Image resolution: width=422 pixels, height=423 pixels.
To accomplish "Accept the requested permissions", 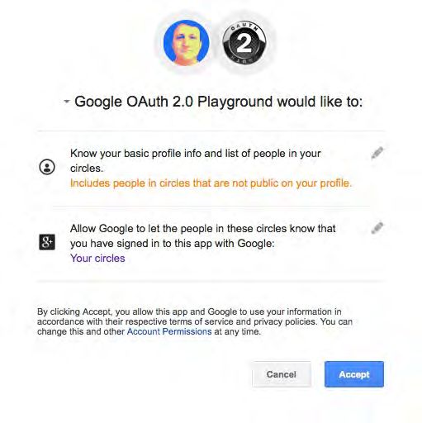I will point(354,374).
